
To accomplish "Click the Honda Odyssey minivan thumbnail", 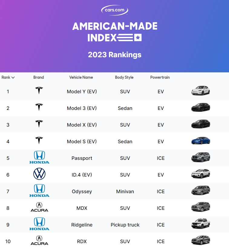I will [x=201, y=190].
